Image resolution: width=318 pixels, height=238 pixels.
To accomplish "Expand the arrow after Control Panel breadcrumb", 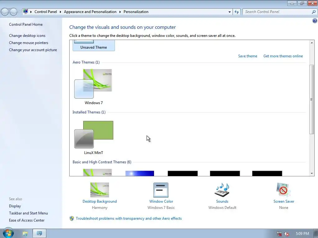I will [x=61, y=12].
